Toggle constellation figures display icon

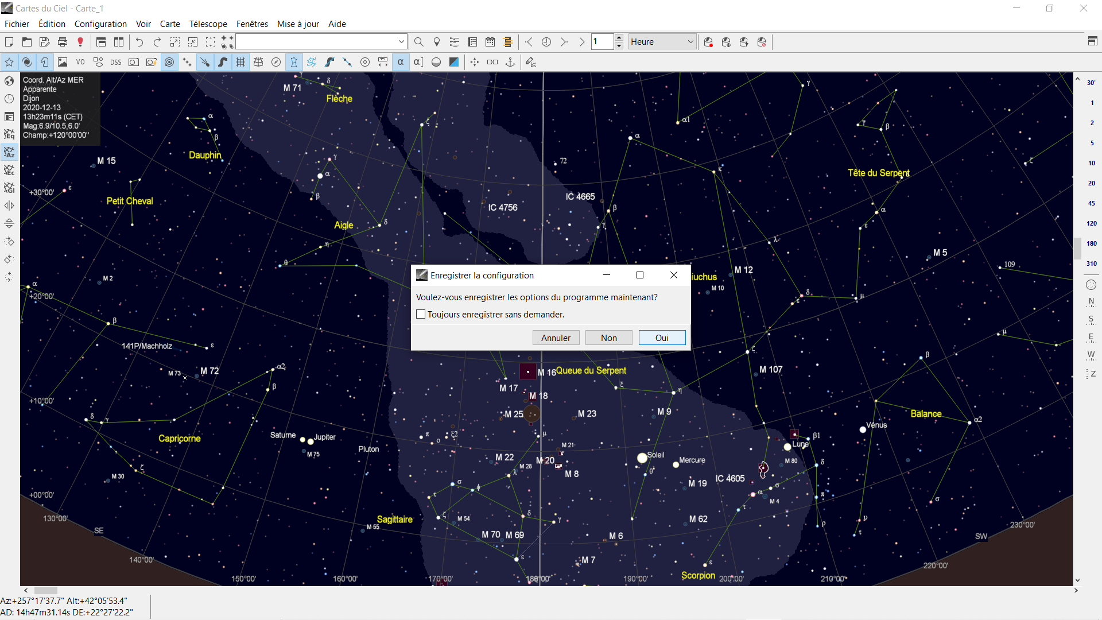pyautogui.click(x=294, y=62)
